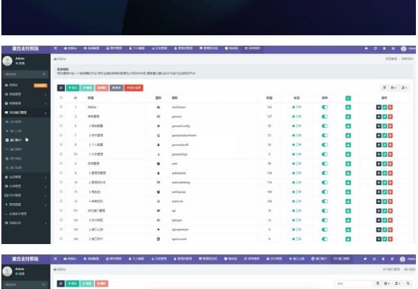This screenshot has width=418, height=289.
Task: Click green edit icon in general/config row
Action: [x=385, y=126]
